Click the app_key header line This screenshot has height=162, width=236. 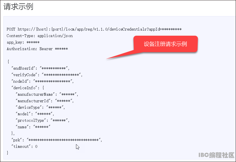click(23, 42)
